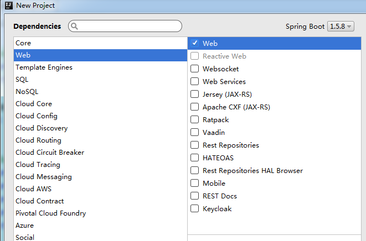Check the Vaadin checkbox
366x241 pixels.
click(x=194, y=132)
